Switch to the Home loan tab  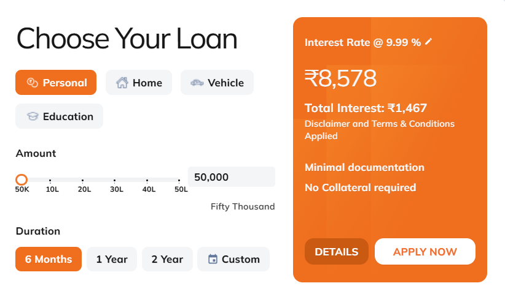pyautogui.click(x=138, y=83)
